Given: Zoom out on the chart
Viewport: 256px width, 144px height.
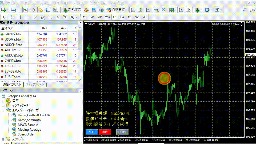Looking at the screenshot, I should [164, 10].
